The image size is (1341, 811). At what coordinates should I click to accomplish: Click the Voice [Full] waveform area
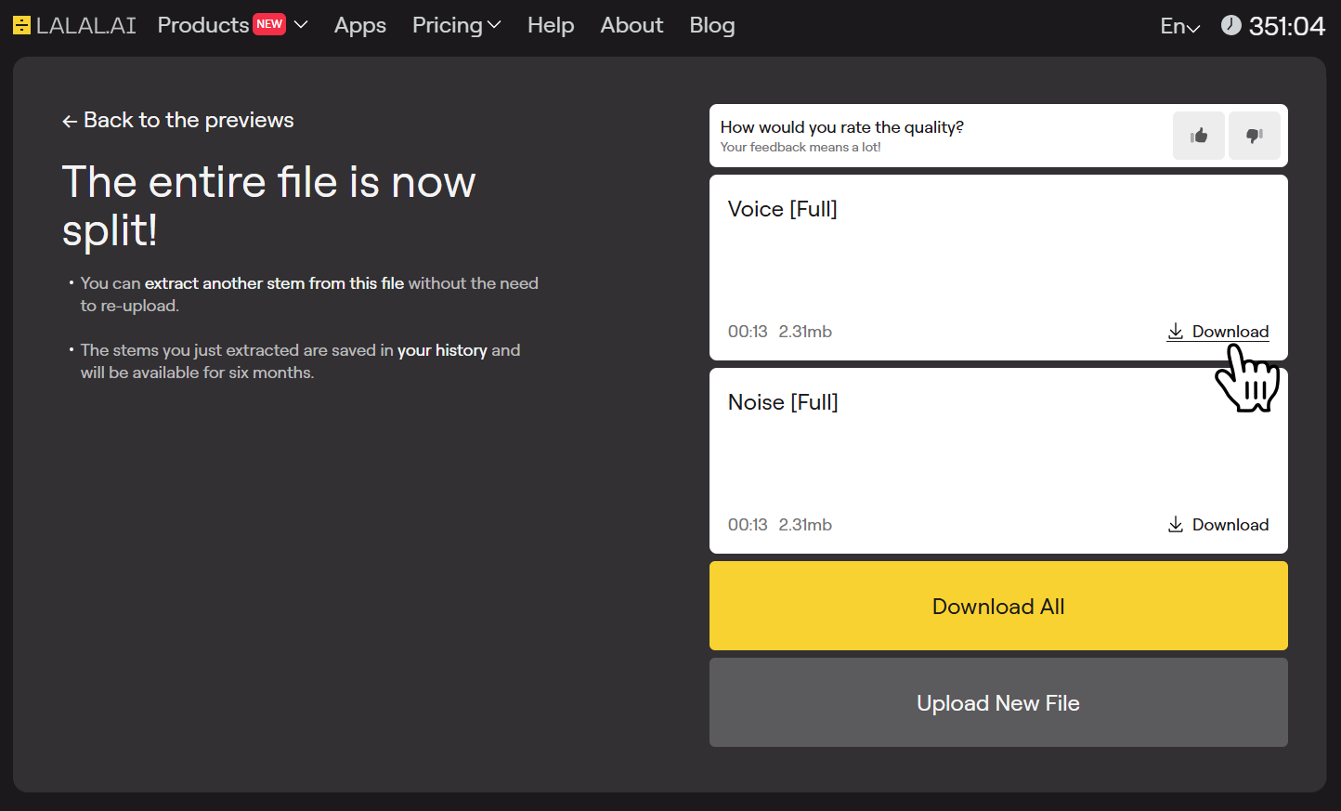(998, 269)
